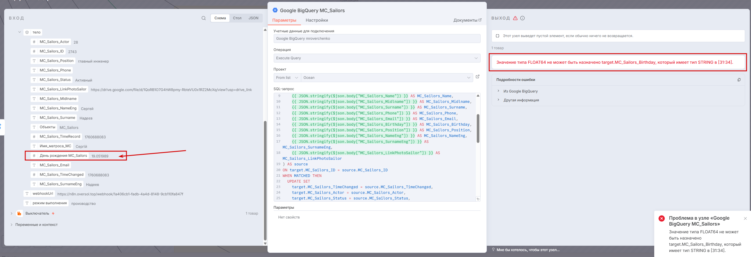Screen dimensions: 751x257
Task: Open project in new tab icon
Action: point(478,77)
